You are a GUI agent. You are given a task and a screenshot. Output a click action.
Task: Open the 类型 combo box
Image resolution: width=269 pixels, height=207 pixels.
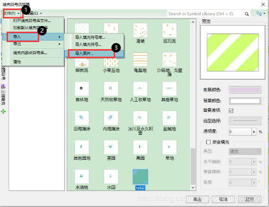pos(245,151)
